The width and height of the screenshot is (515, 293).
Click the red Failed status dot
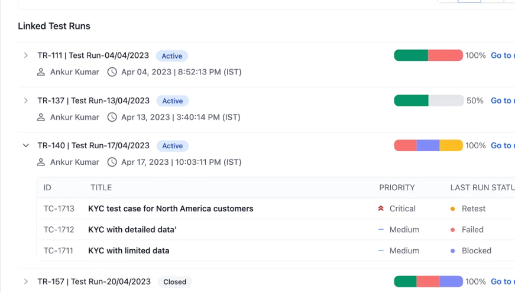[x=453, y=230]
